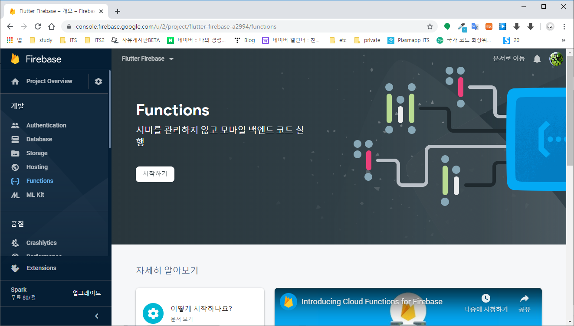The image size is (574, 326).
Task: Open the private bookmark folder
Action: 367,40
